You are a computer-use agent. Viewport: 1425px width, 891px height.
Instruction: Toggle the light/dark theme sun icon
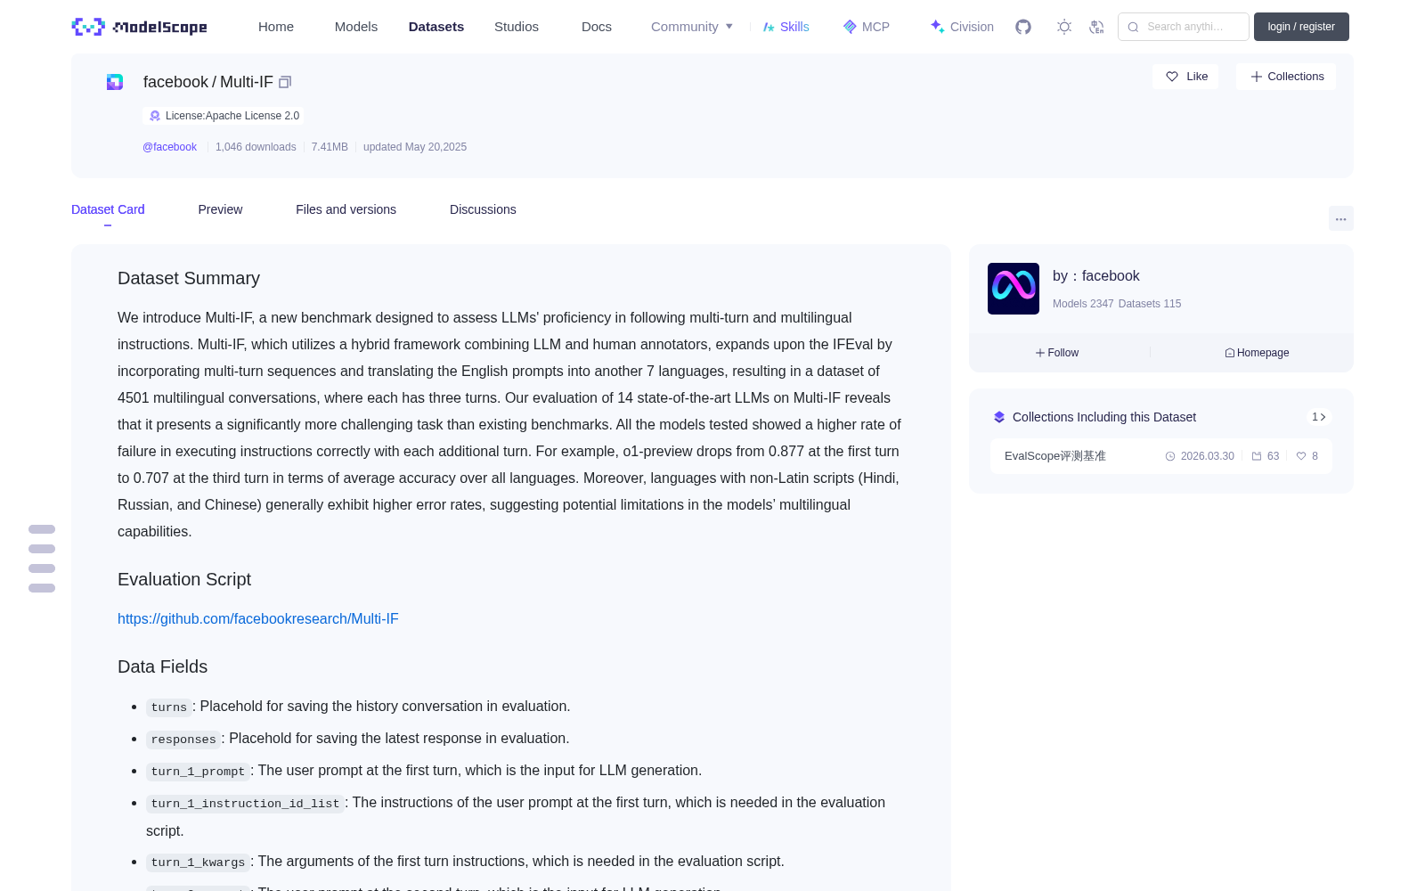click(x=1064, y=27)
